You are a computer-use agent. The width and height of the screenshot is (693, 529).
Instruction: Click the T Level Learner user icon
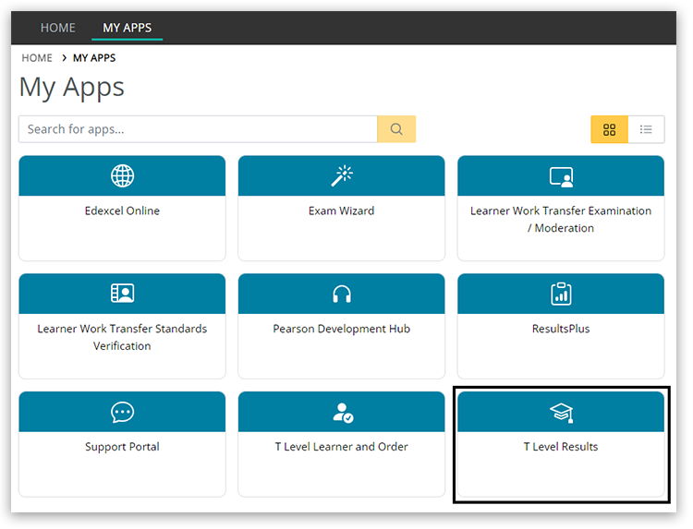[x=341, y=412]
